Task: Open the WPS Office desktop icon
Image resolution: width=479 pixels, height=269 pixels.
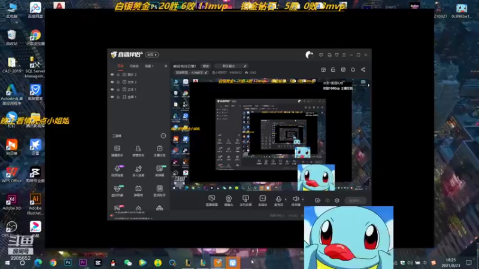Action: [11, 175]
